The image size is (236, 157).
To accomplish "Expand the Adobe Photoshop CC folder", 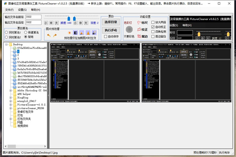I will (11, 91).
